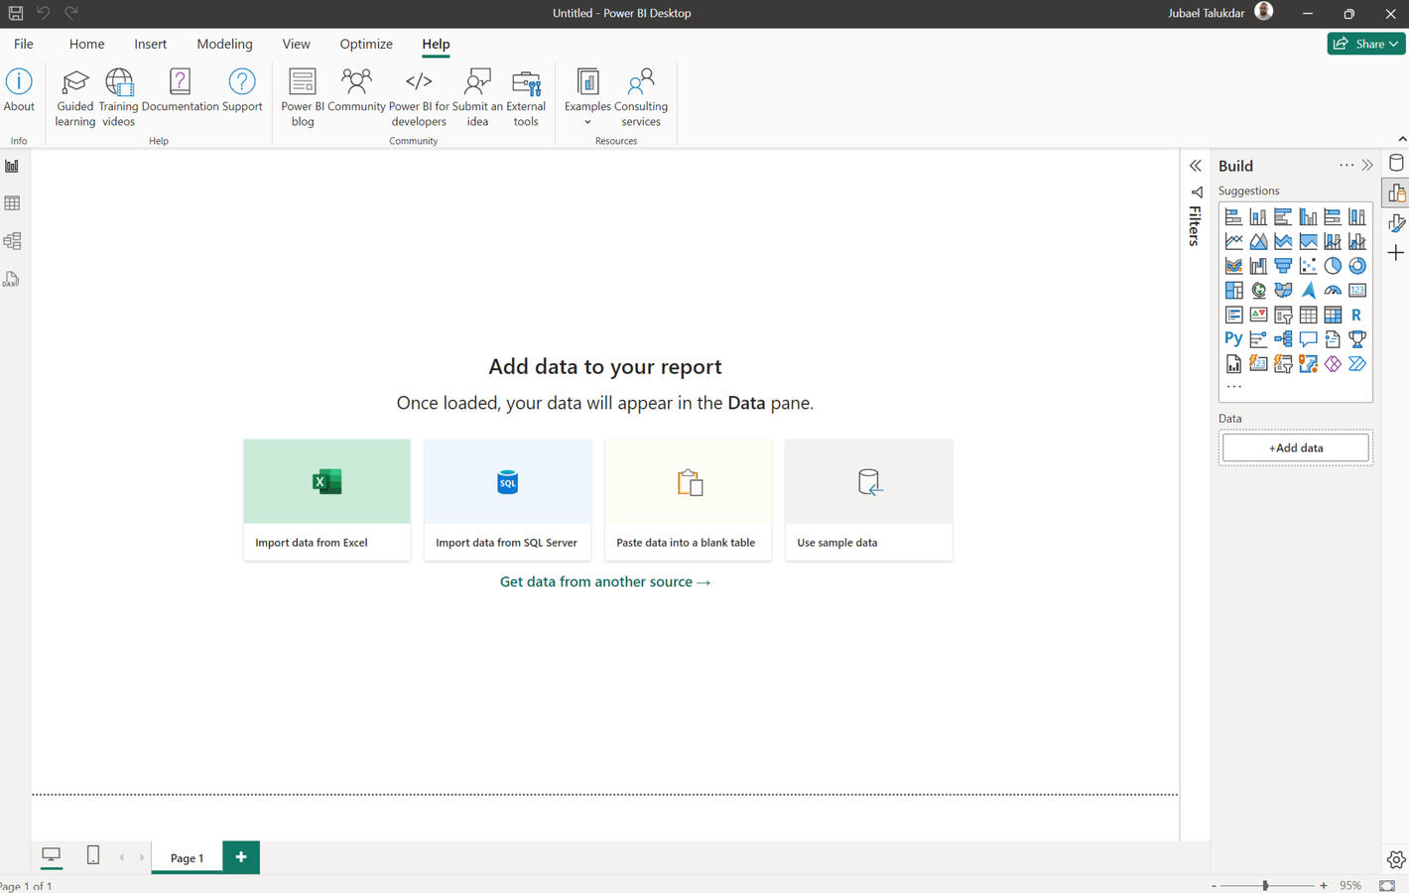Image resolution: width=1409 pixels, height=893 pixels.
Task: Open the Share dropdown
Action: tap(1366, 44)
